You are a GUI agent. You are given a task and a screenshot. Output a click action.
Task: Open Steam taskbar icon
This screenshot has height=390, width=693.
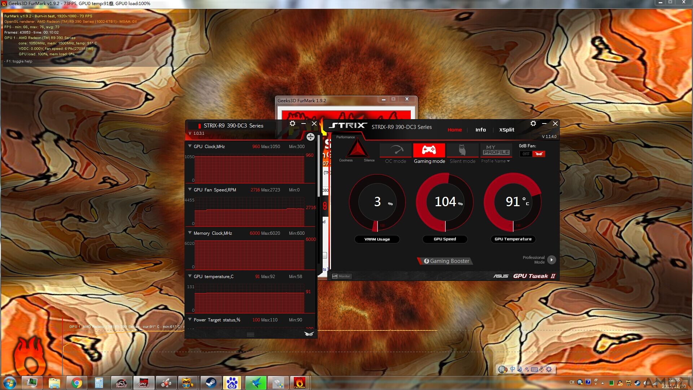(211, 383)
